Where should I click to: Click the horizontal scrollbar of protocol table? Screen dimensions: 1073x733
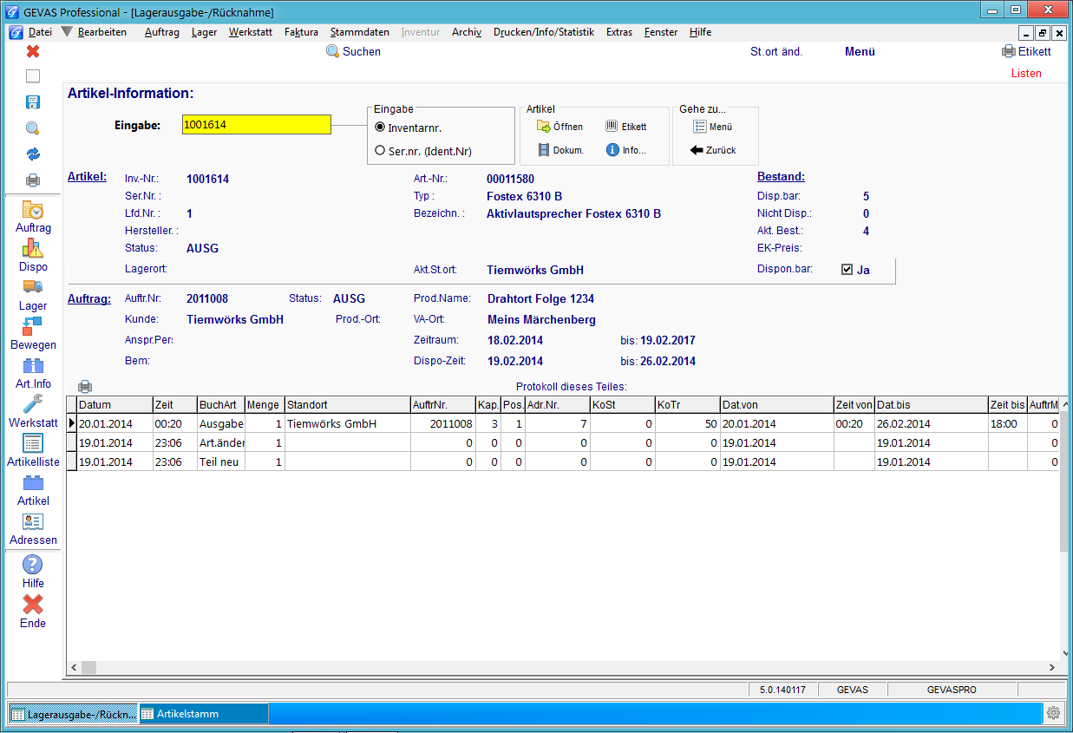coord(563,668)
